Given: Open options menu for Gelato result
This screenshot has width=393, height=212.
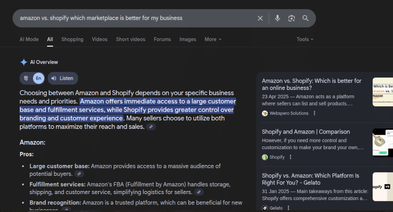Looking at the screenshot, I should tap(288, 208).
